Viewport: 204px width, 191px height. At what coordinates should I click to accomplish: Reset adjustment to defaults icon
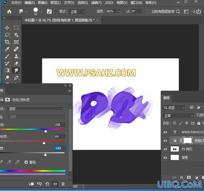point(47,184)
